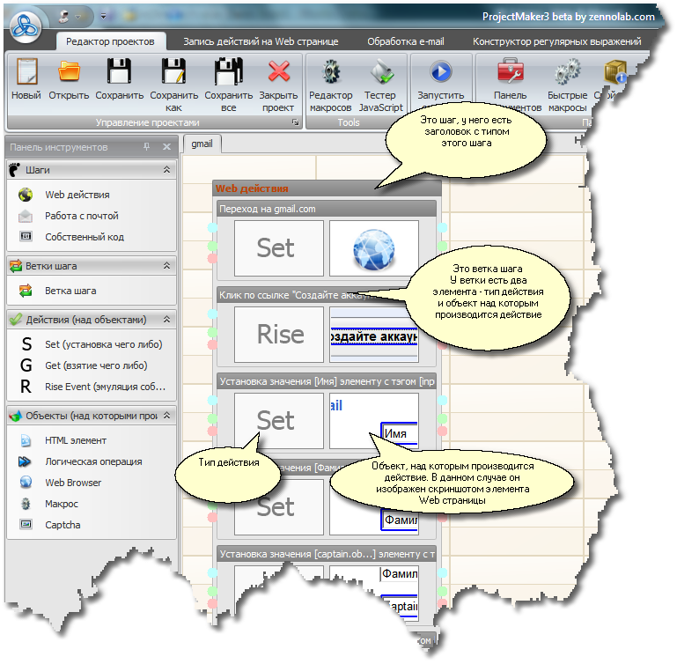The height and width of the screenshot is (664, 677).
Task: Select the gmail document tab
Action: point(202,144)
